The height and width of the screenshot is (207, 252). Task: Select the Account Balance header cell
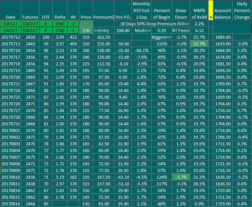(x=223, y=10)
